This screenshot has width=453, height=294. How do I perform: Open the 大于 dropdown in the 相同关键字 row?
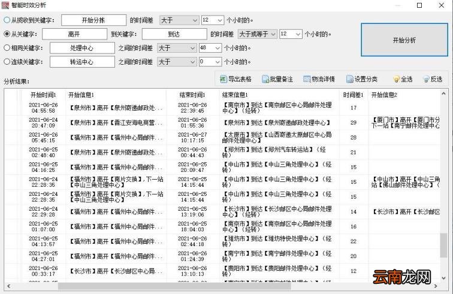pos(177,48)
